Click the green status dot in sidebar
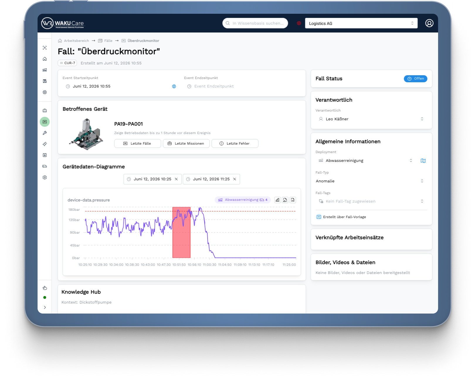The image size is (475, 380). click(45, 297)
